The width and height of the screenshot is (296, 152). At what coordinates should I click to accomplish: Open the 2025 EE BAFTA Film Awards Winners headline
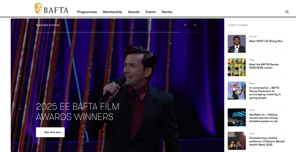click(78, 111)
